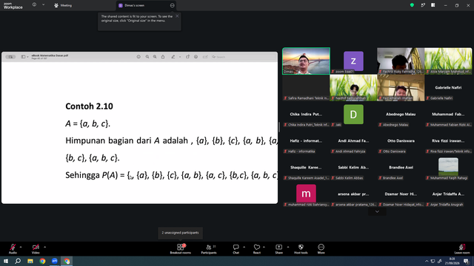
Task: Select Sabbi Kelim Abbas participant tile
Action: coord(353,168)
